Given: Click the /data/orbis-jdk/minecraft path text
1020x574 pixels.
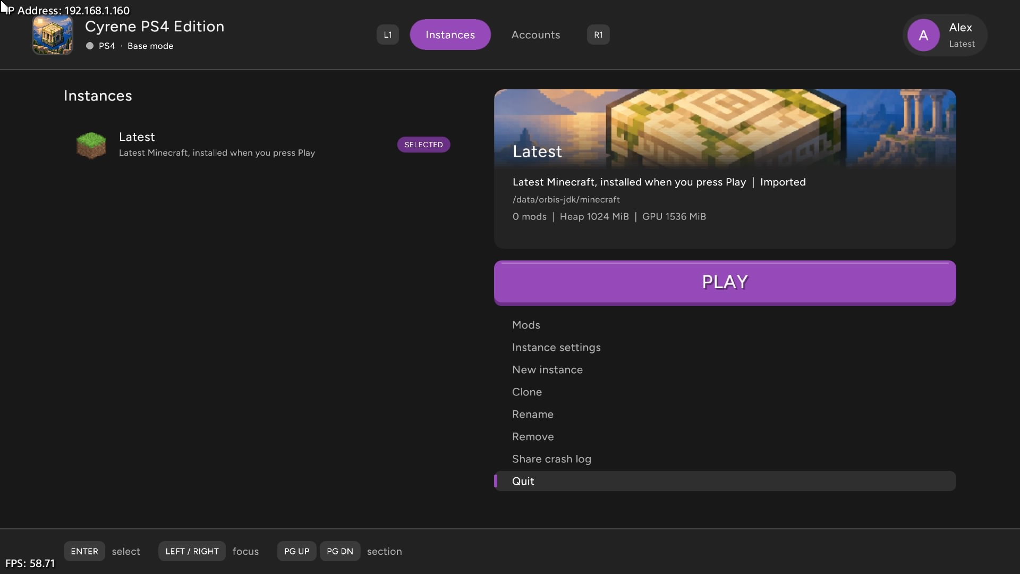Looking at the screenshot, I should click(566, 199).
